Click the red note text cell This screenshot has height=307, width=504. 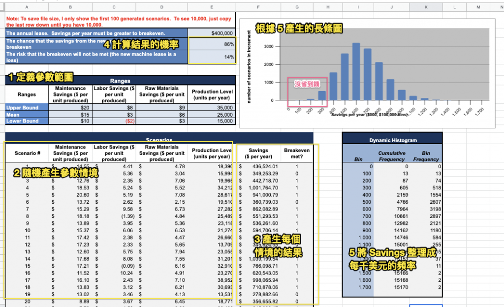coord(120,22)
